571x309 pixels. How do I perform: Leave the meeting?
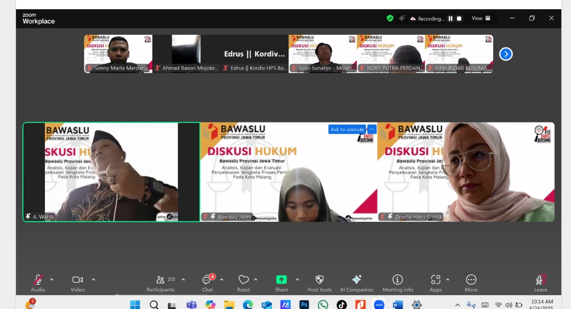pyautogui.click(x=540, y=283)
